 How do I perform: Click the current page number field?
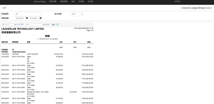pyautogui.click(x=11, y=25)
